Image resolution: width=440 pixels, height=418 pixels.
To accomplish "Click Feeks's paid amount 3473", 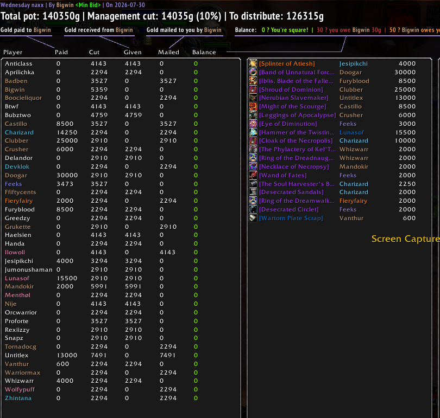I will [x=65, y=184].
